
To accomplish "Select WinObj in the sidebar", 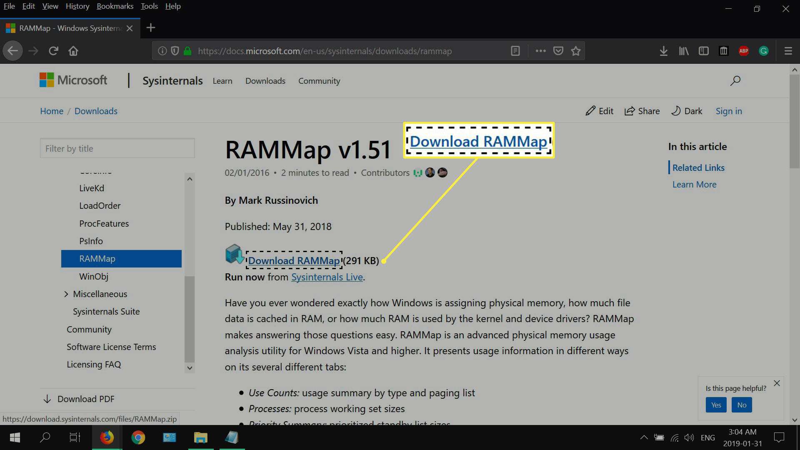I will click(94, 276).
